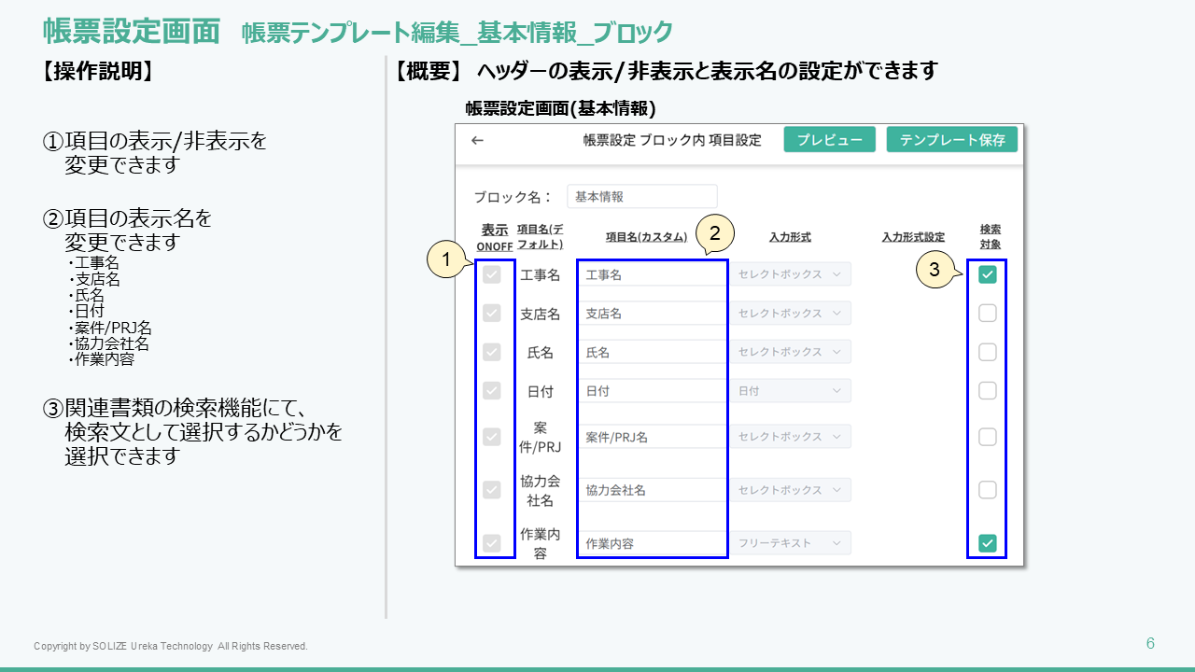Image resolution: width=1195 pixels, height=672 pixels.
Task: Click the yellow callout marker 3
Action: pyautogui.click(x=935, y=271)
